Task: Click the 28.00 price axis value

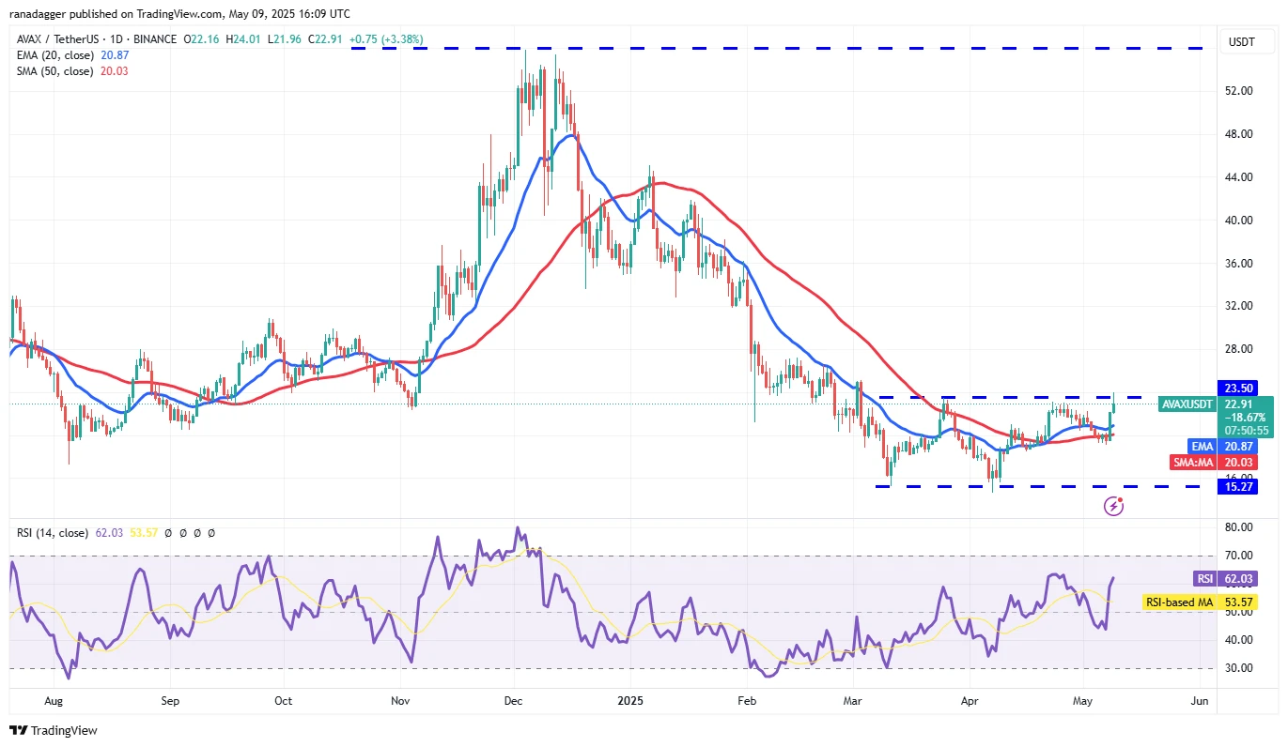Action: 1239,349
